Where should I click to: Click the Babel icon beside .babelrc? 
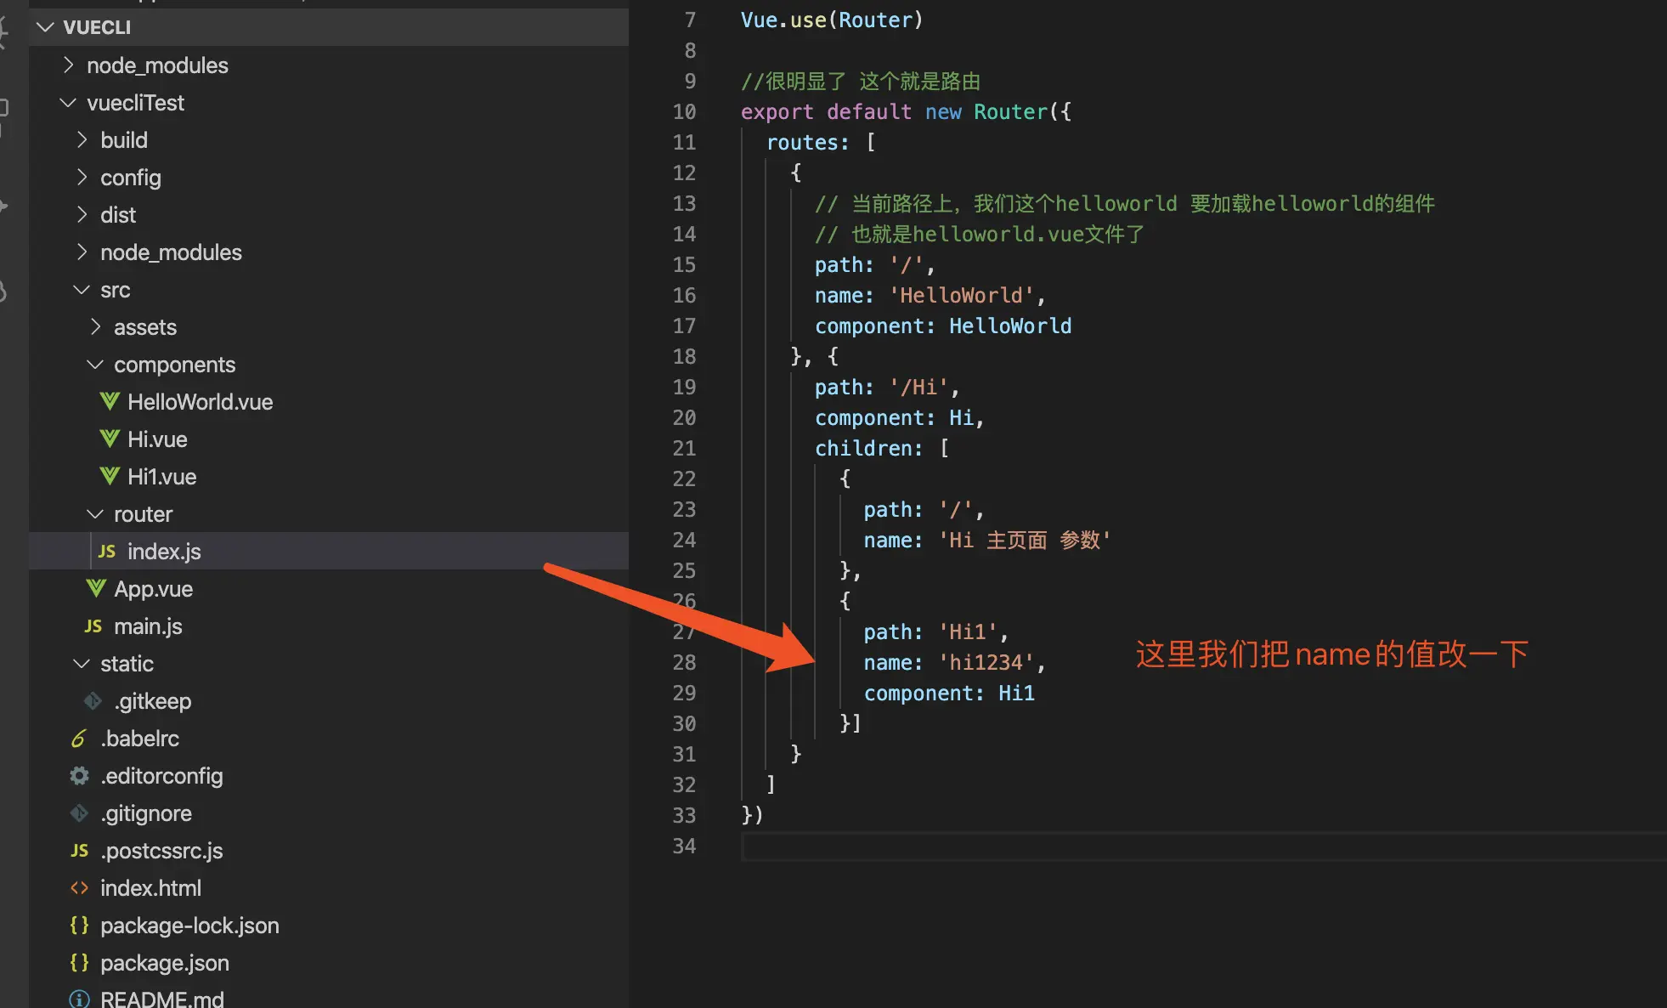coord(79,739)
